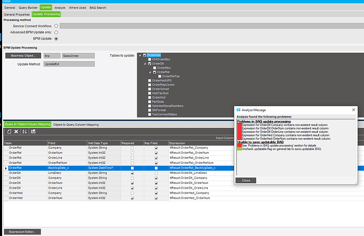Screen dimensions: 364x236
Task: Click the System.DateTime? data type cell
Action: click(x=104, y=168)
